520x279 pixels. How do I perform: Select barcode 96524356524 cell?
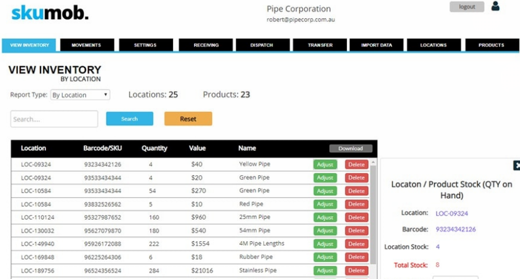(x=102, y=271)
